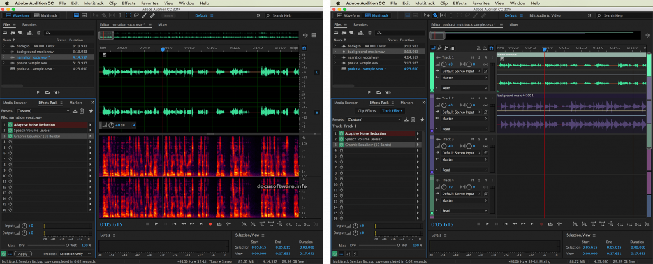Click the star icon beside Presets in waveform window
This screenshot has height=264, width=653.
pyautogui.click(x=91, y=110)
